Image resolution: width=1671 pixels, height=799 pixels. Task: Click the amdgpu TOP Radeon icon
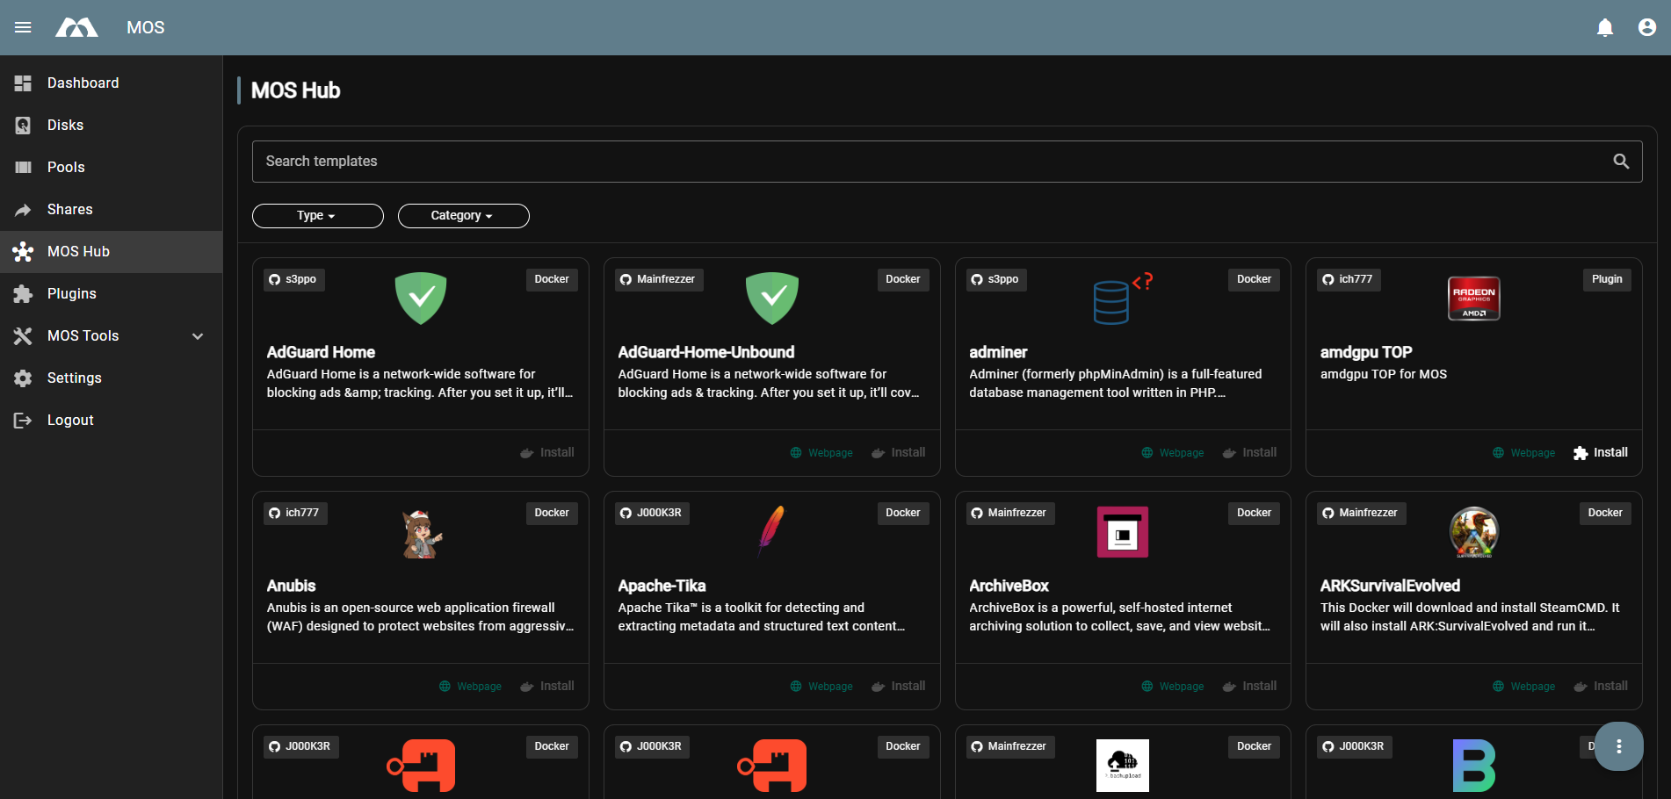click(x=1473, y=299)
